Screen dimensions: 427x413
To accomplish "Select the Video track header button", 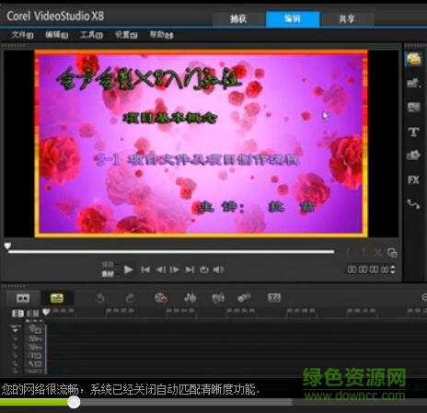I will click(36, 329).
